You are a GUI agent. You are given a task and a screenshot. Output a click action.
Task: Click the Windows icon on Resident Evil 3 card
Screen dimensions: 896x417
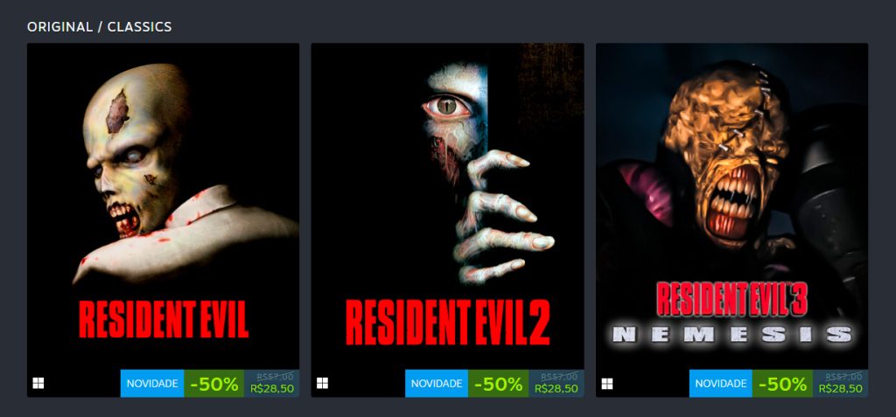tap(607, 383)
